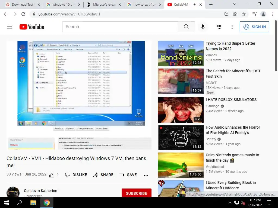Open Chrome profile avatar
The width and height of the screenshot is (278, 208).
pos(263,14)
